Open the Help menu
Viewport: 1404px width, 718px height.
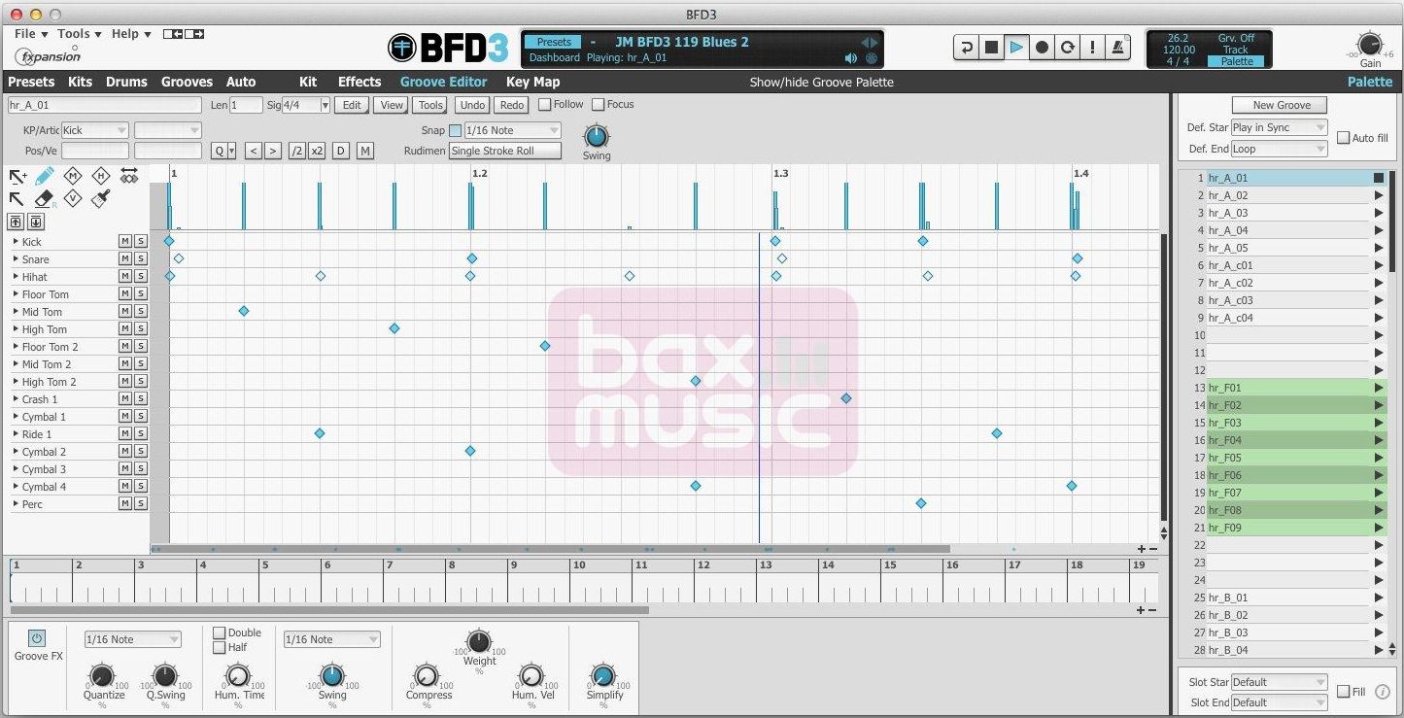(x=131, y=34)
